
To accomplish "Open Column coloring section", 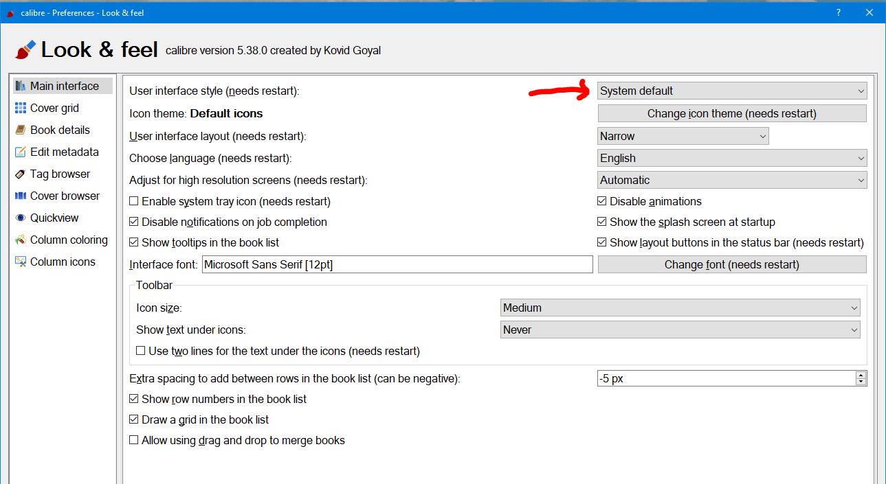I will [63, 240].
